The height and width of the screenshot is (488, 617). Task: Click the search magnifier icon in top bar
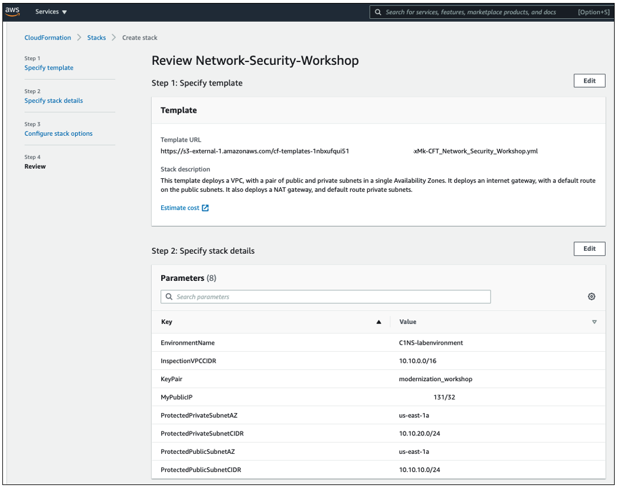(x=378, y=12)
